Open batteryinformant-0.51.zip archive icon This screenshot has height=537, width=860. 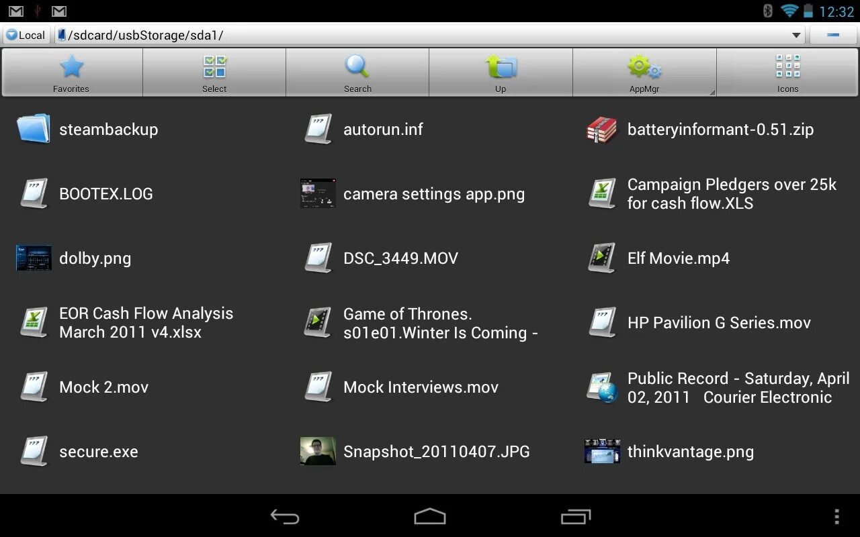(602, 129)
